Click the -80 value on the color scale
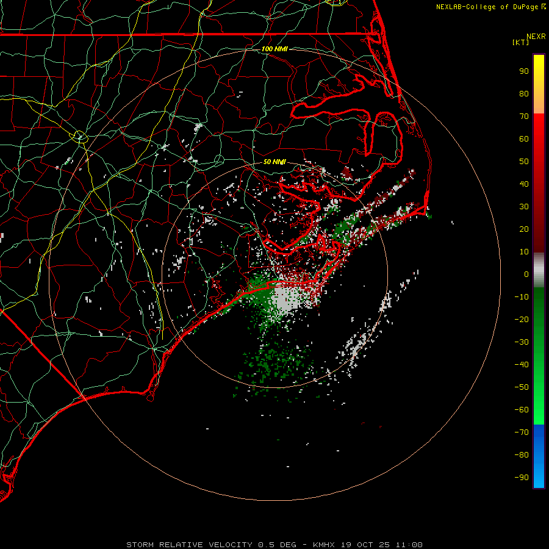The width and height of the screenshot is (549, 549). coord(522,455)
